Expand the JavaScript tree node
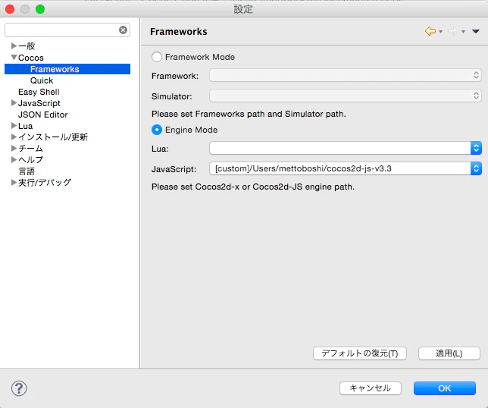Viewport: 488px width, 408px height. (14, 103)
